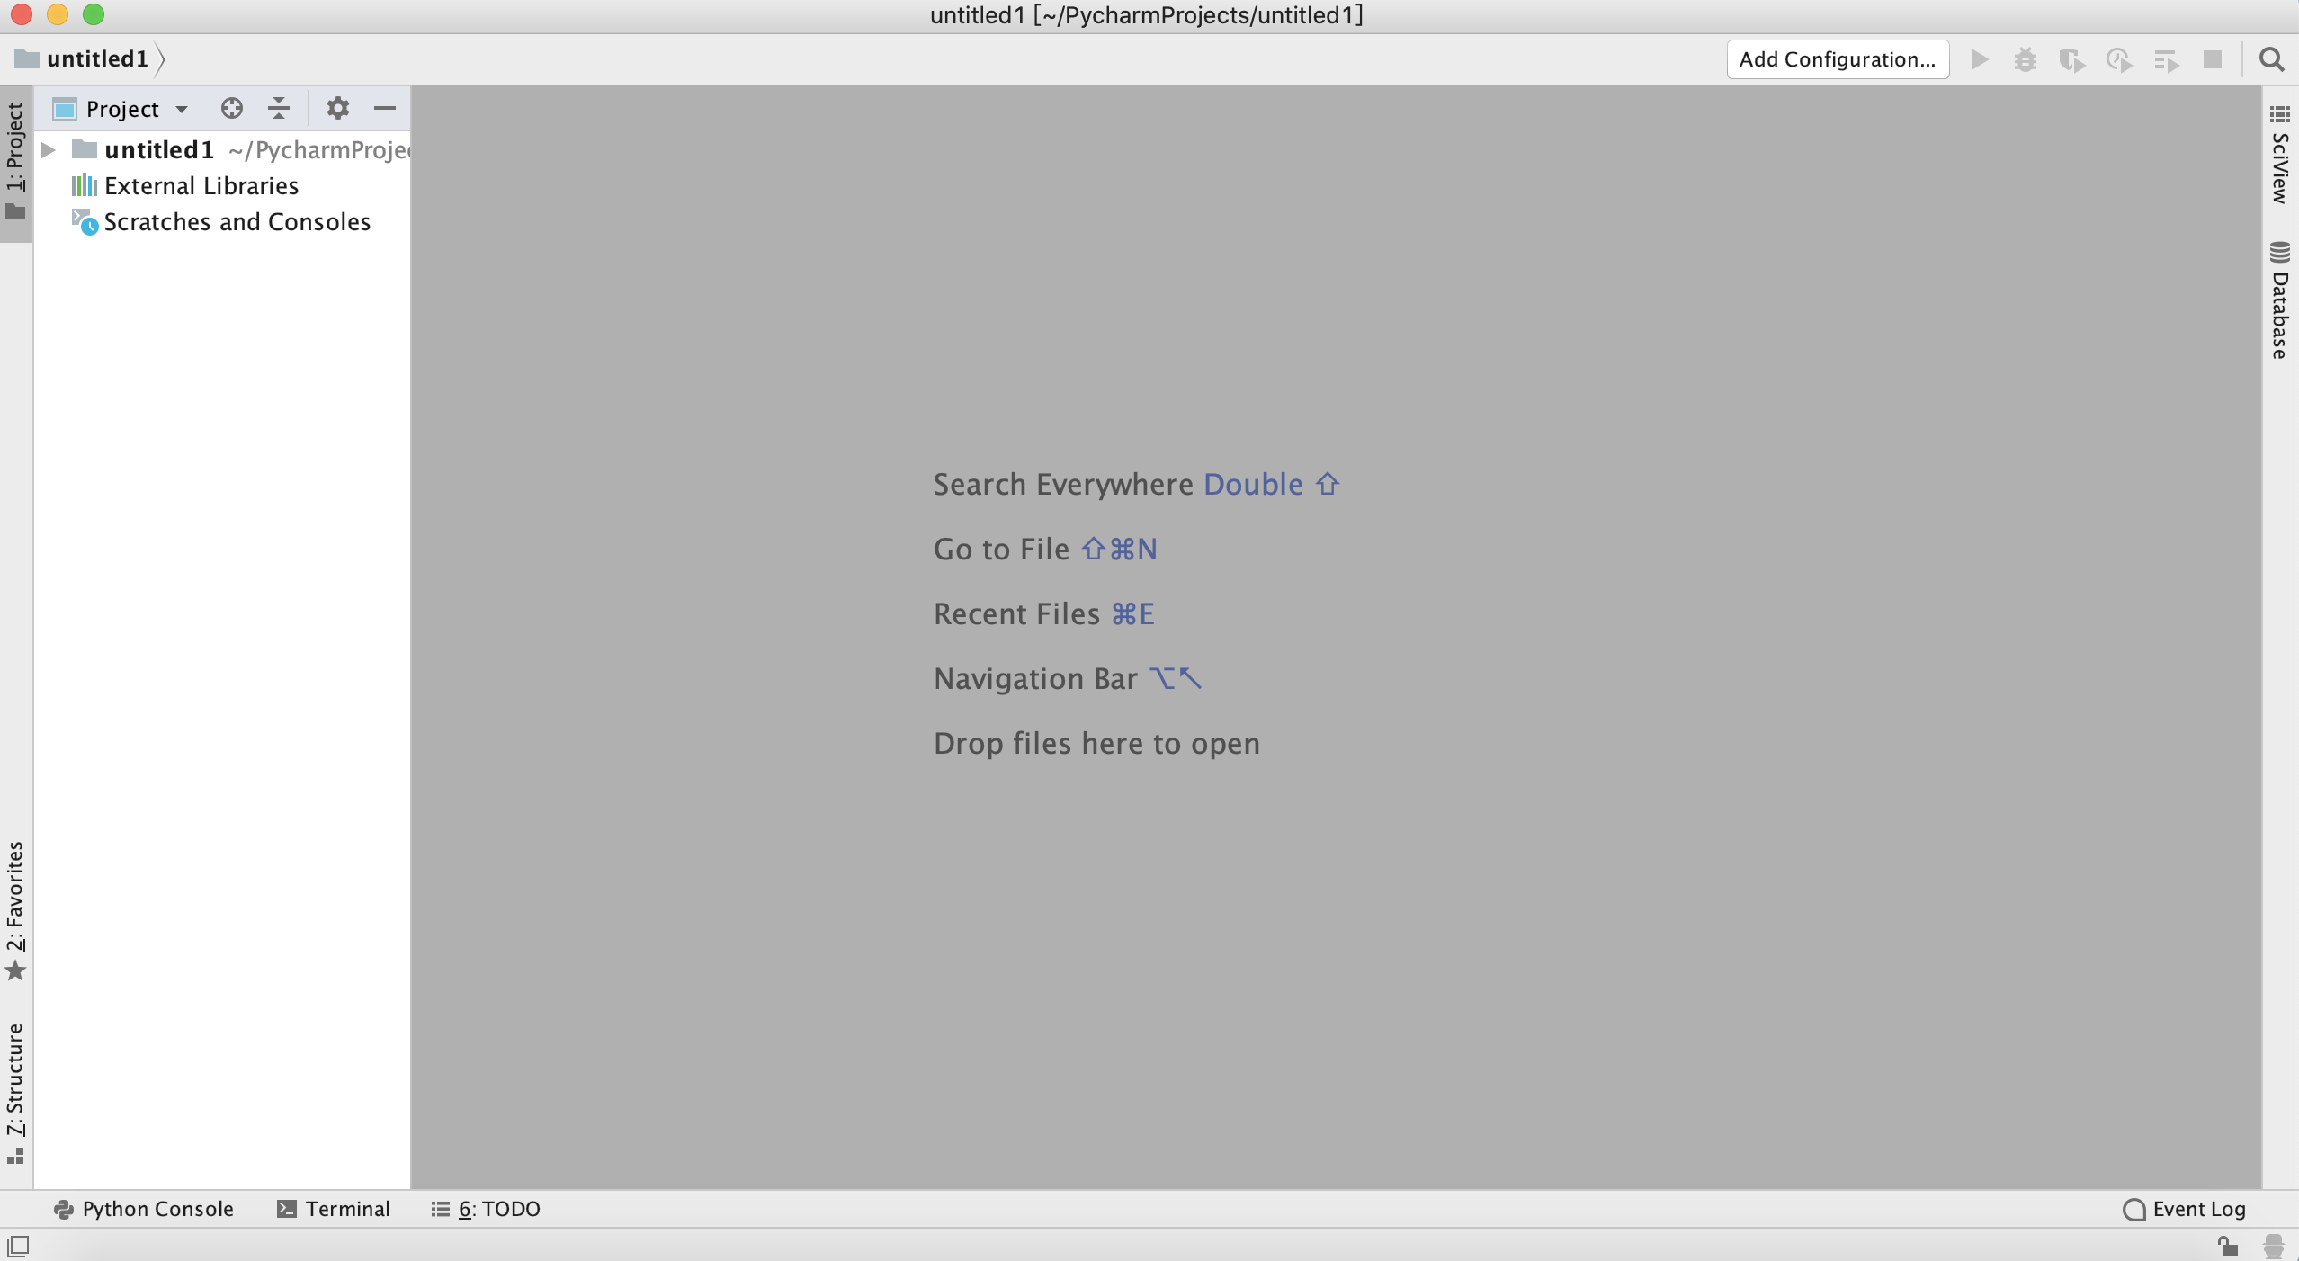This screenshot has width=2299, height=1261.
Task: Hide the Project panel with minus icon
Action: point(385,109)
